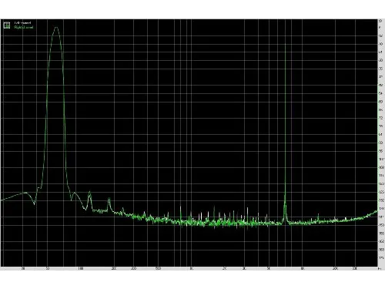Click the 10k label on the frequency axis
The height and width of the screenshot is (289, 385).
(x=303, y=269)
